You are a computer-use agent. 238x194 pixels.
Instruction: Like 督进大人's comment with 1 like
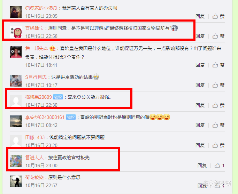coord(219,165)
